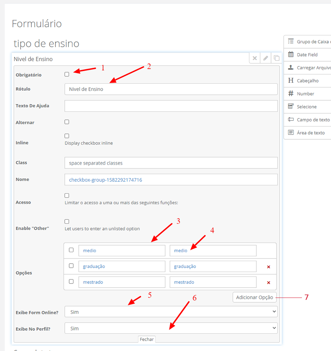The width and height of the screenshot is (331, 351).
Task: Check the Inline display checkbox
Action: tap(67, 136)
